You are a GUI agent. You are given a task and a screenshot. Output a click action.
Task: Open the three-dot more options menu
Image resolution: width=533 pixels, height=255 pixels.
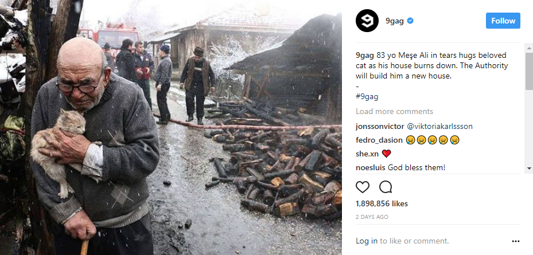tap(515, 241)
